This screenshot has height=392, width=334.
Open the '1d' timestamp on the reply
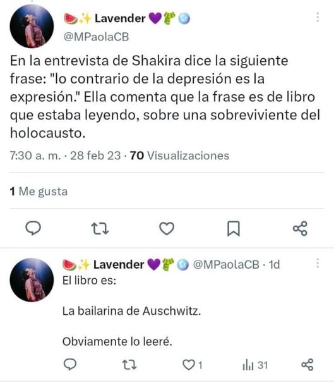tap(274, 264)
